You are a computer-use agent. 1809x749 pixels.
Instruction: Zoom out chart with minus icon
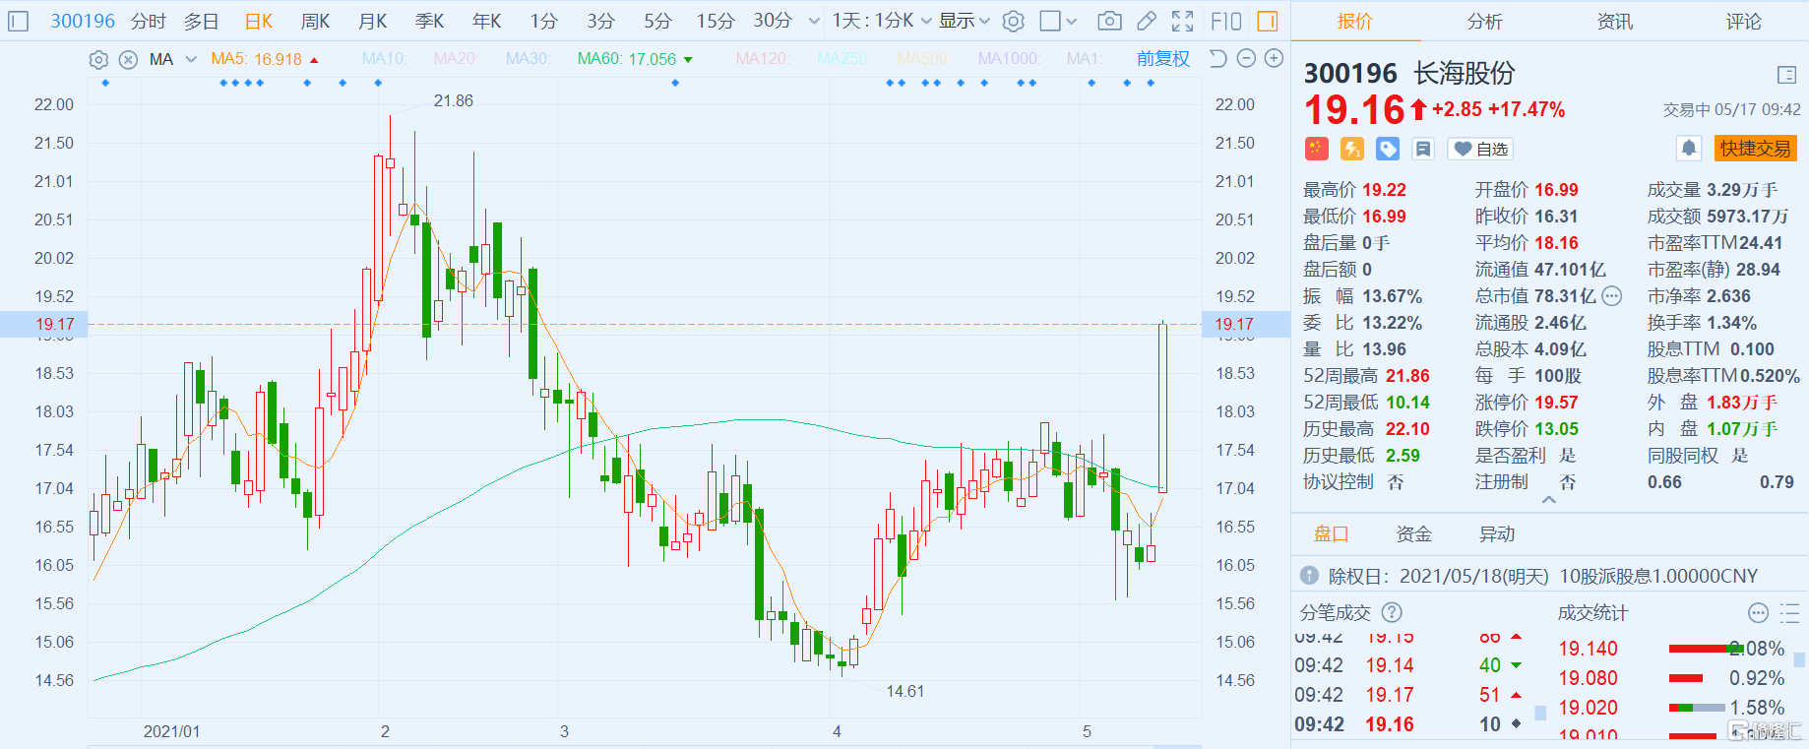click(1246, 59)
